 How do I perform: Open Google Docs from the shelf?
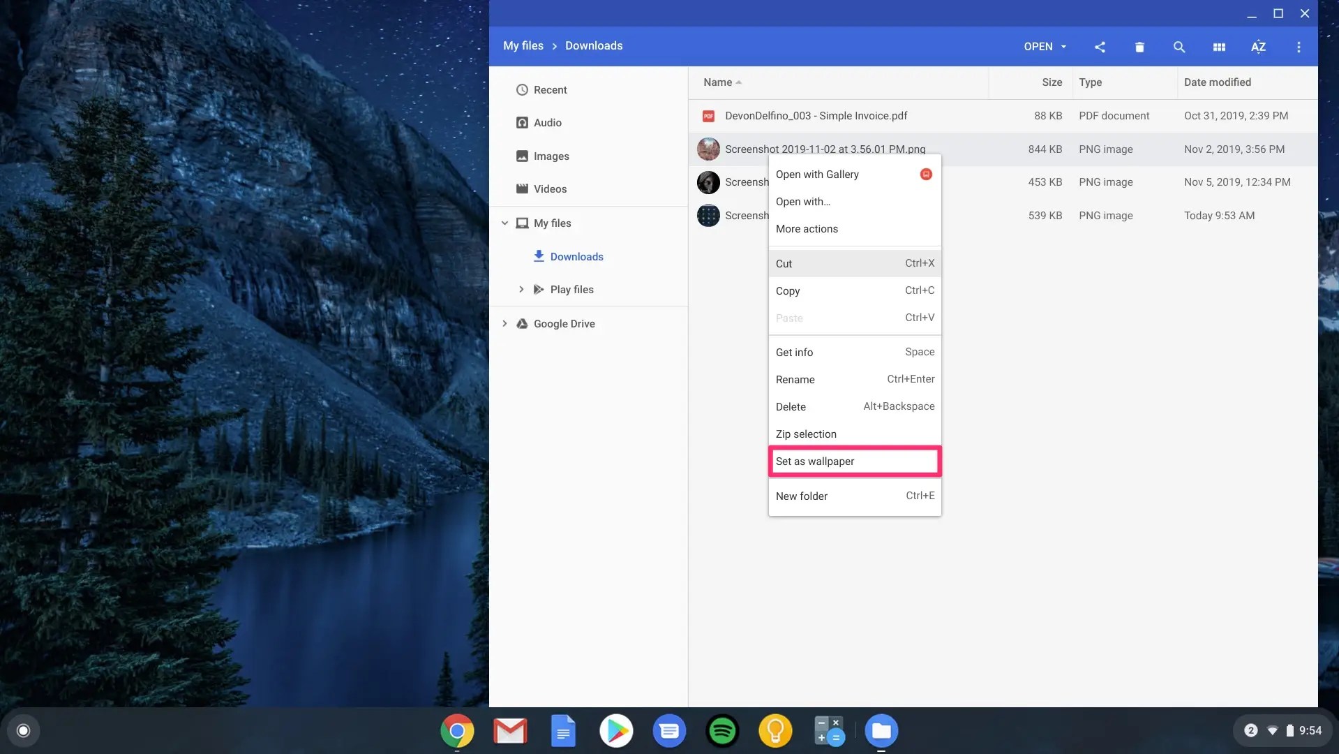(563, 731)
